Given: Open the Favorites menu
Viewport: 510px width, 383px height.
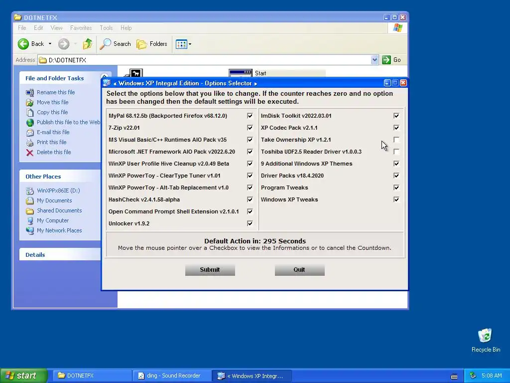Looking at the screenshot, I should tap(81, 28).
